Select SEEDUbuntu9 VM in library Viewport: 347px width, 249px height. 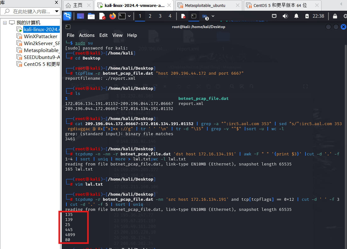coord(42,57)
